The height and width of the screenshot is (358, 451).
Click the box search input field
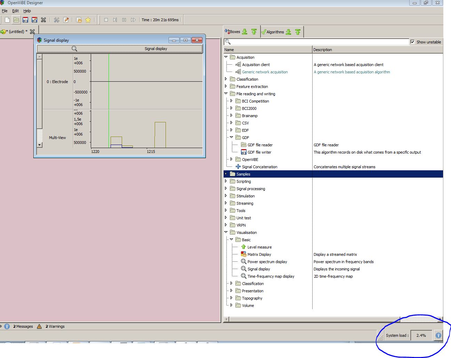[316, 42]
